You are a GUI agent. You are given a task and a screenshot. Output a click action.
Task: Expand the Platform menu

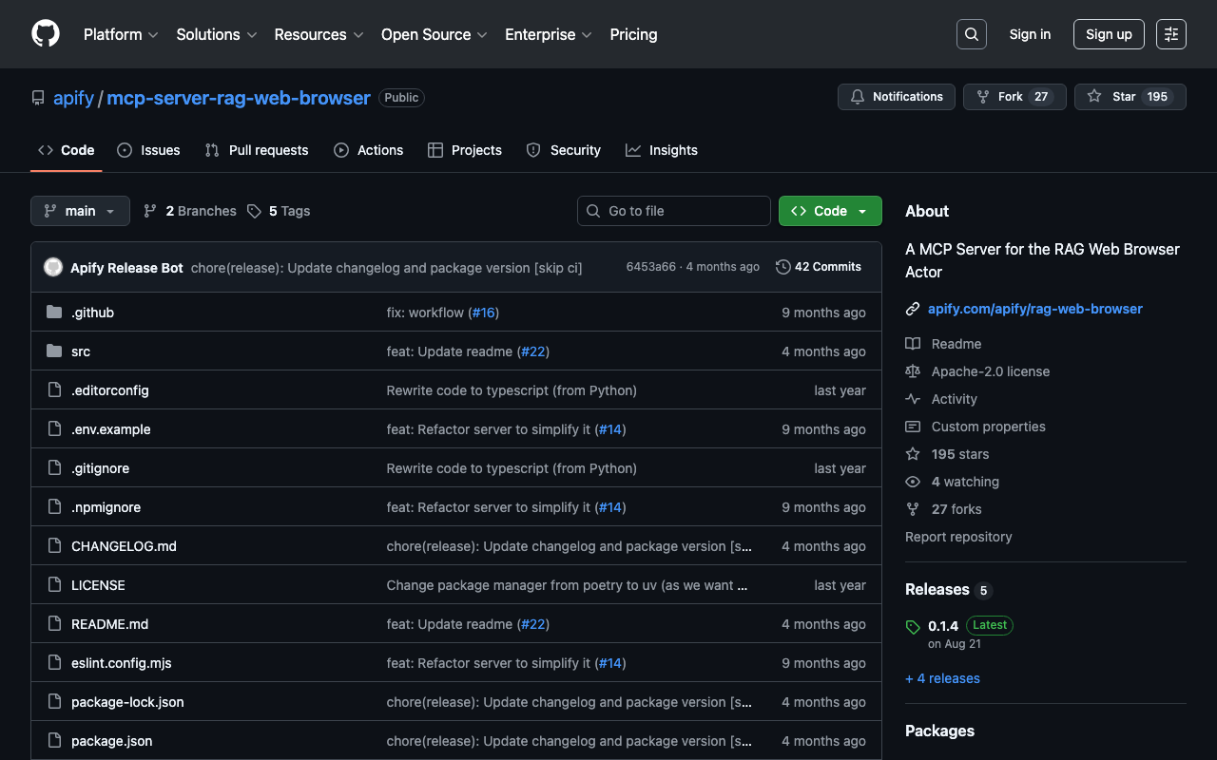pyautogui.click(x=120, y=34)
